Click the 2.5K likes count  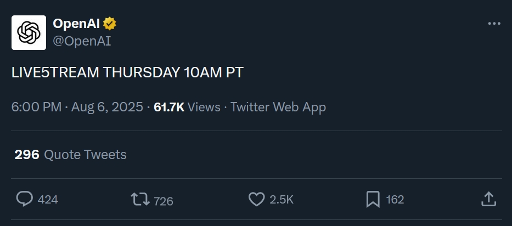point(282,200)
